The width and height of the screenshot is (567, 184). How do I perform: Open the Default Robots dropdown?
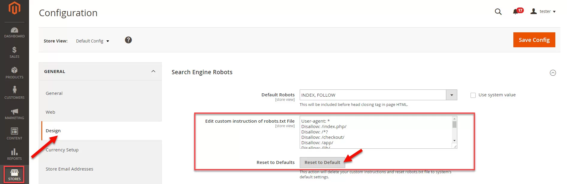378,95
